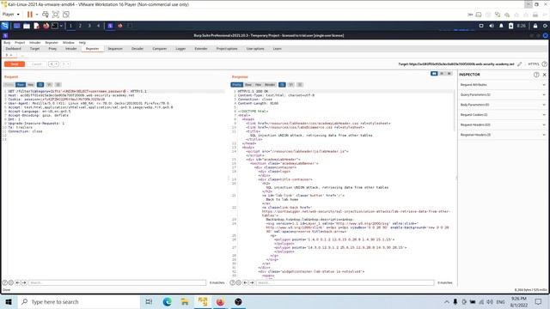Click the Windows taskbar search box
Image resolution: width=550 pixels, height=309 pixels.
click(x=78, y=301)
